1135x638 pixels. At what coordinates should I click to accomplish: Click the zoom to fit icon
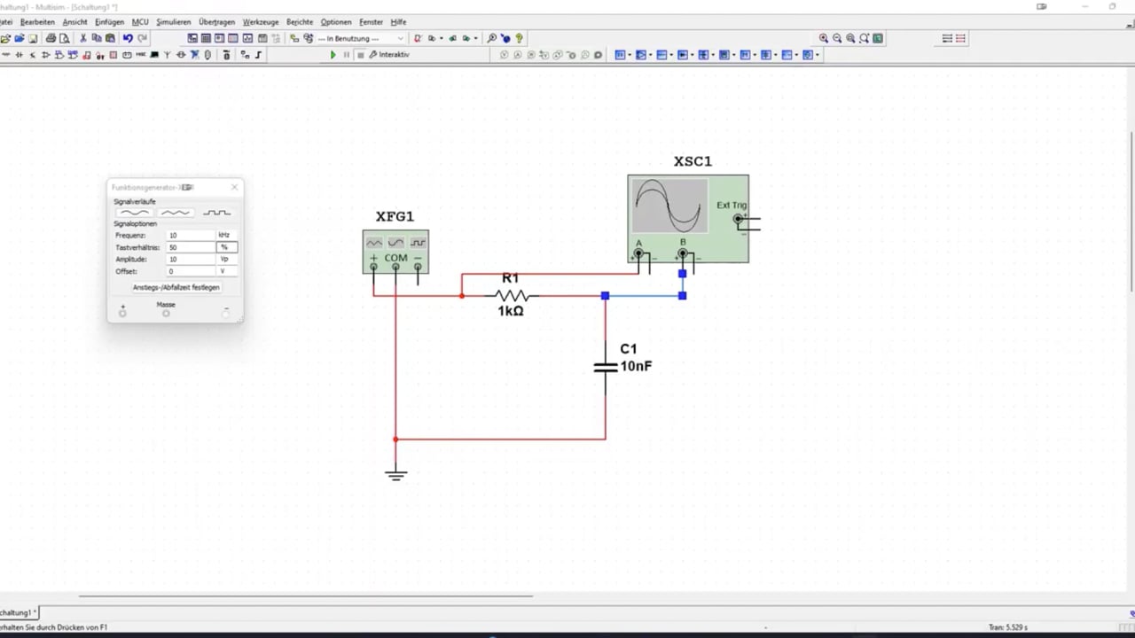[864, 38]
